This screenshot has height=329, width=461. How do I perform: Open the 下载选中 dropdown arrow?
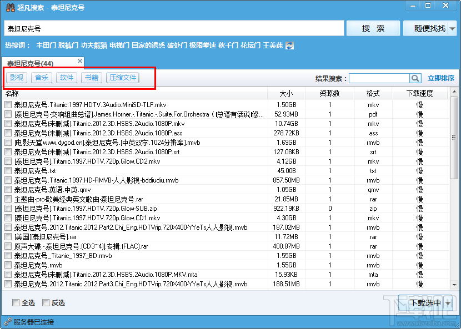[448, 303]
